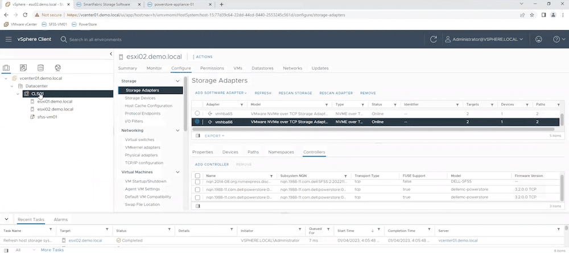Click browser reload page button
This screenshot has width=569, height=253.
pos(25,15)
